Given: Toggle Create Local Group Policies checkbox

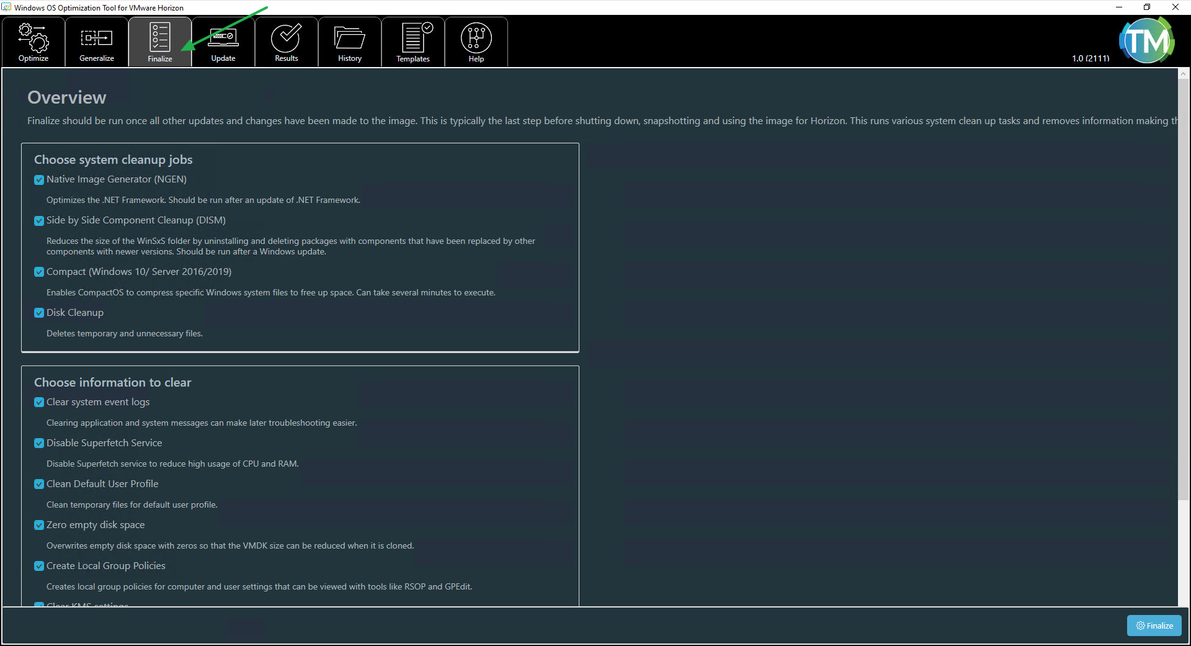Looking at the screenshot, I should (x=39, y=567).
